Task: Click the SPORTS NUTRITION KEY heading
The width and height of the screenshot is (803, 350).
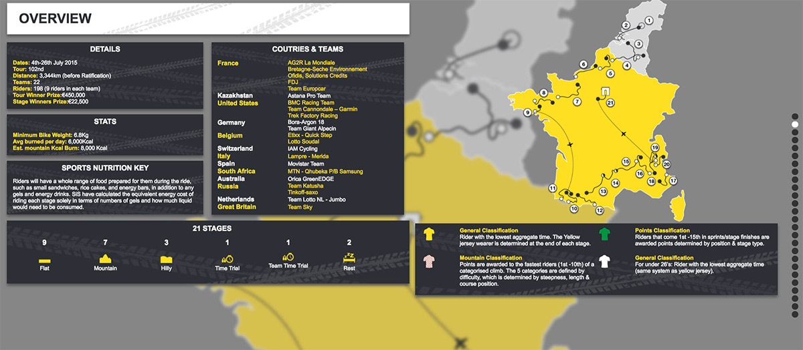Action: coord(104,168)
